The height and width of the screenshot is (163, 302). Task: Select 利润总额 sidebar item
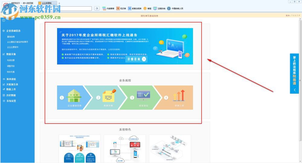11,60
